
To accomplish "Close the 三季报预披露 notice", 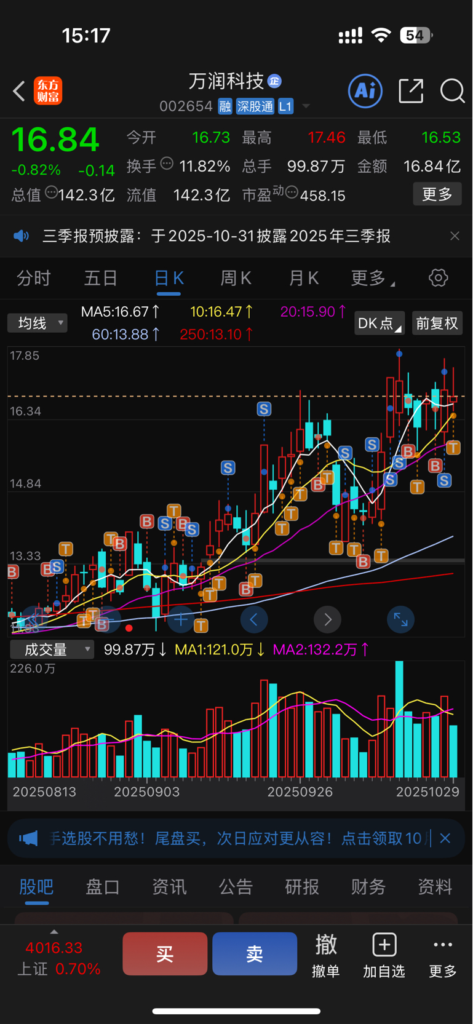I will [x=455, y=236].
